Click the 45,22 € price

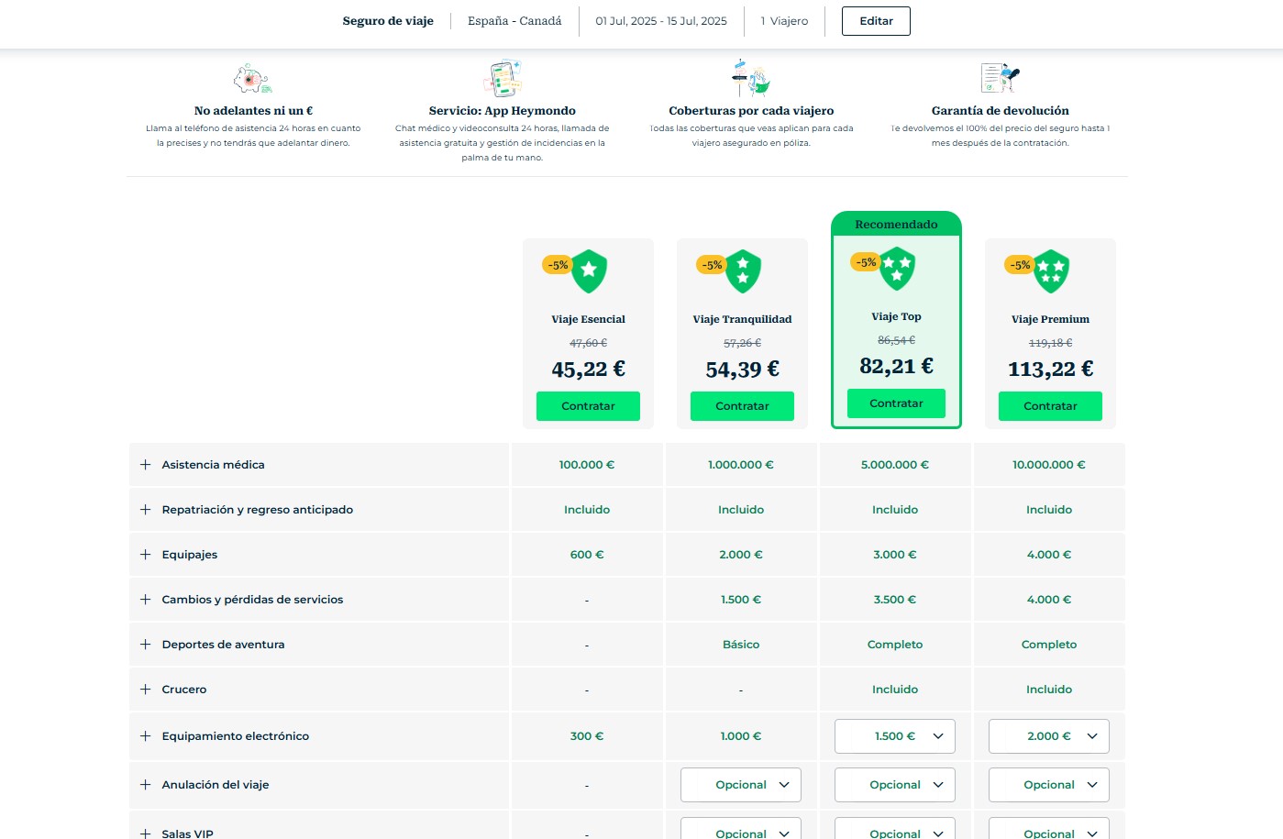point(588,370)
